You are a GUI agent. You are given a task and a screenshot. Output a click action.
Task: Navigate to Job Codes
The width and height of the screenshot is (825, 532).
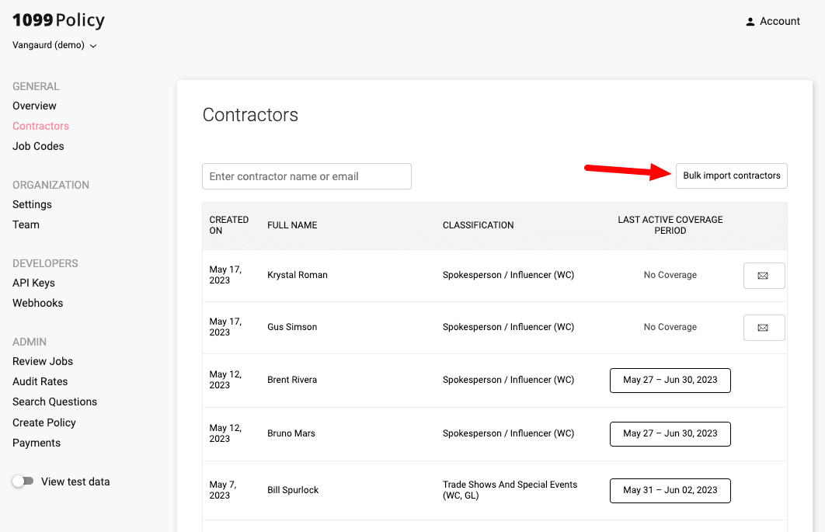38,146
